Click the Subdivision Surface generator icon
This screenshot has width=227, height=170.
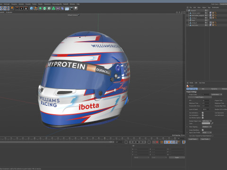click(x=40, y=8)
